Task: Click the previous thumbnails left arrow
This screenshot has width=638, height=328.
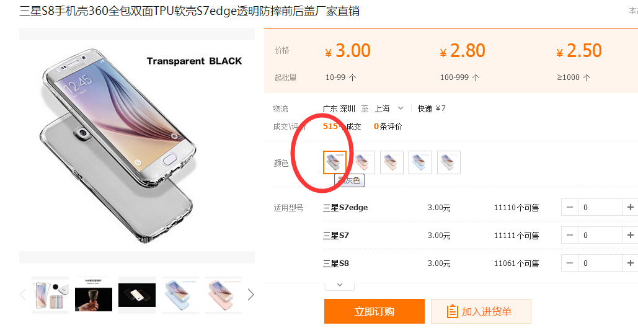Action: 23,295
